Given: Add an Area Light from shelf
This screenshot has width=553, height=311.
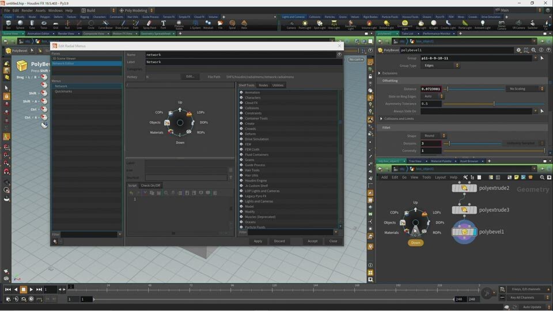Looking at the screenshot, I should point(334,24).
